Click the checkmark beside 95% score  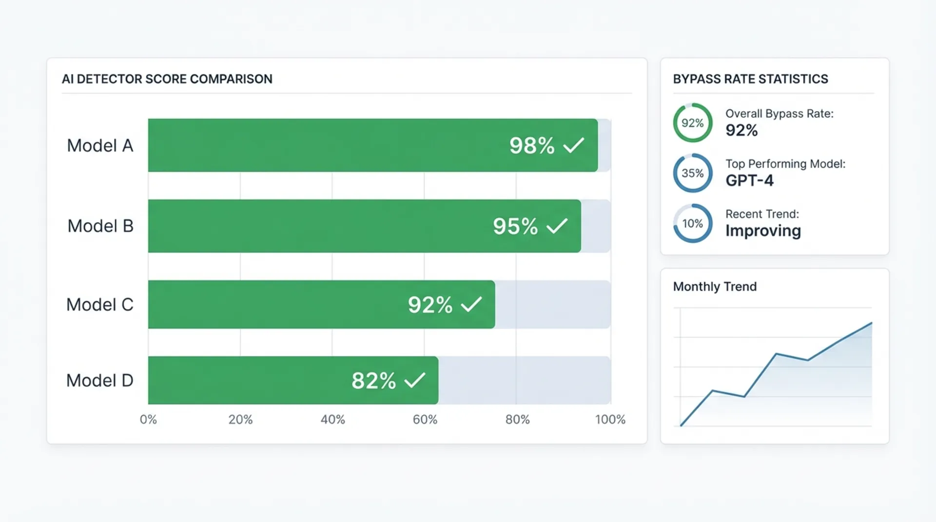[557, 226]
